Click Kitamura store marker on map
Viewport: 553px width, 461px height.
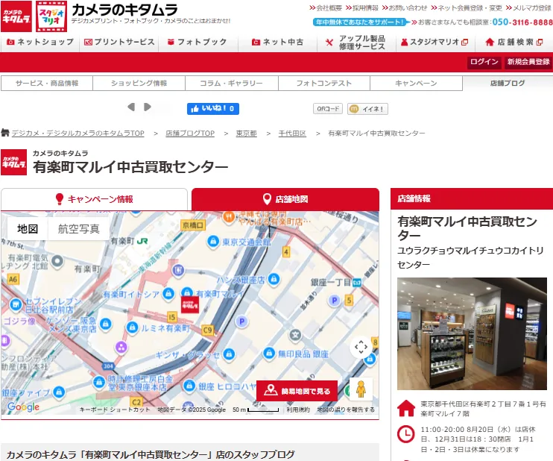tap(190, 304)
